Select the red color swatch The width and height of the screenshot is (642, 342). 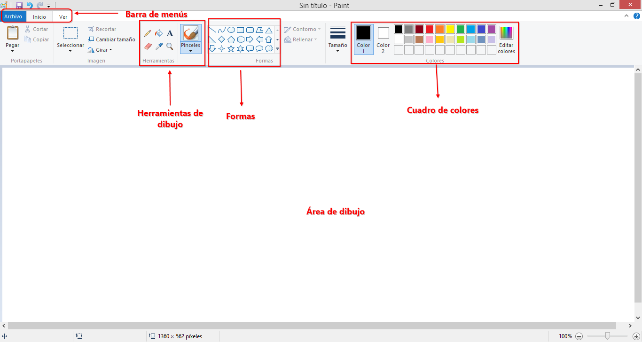pos(429,29)
